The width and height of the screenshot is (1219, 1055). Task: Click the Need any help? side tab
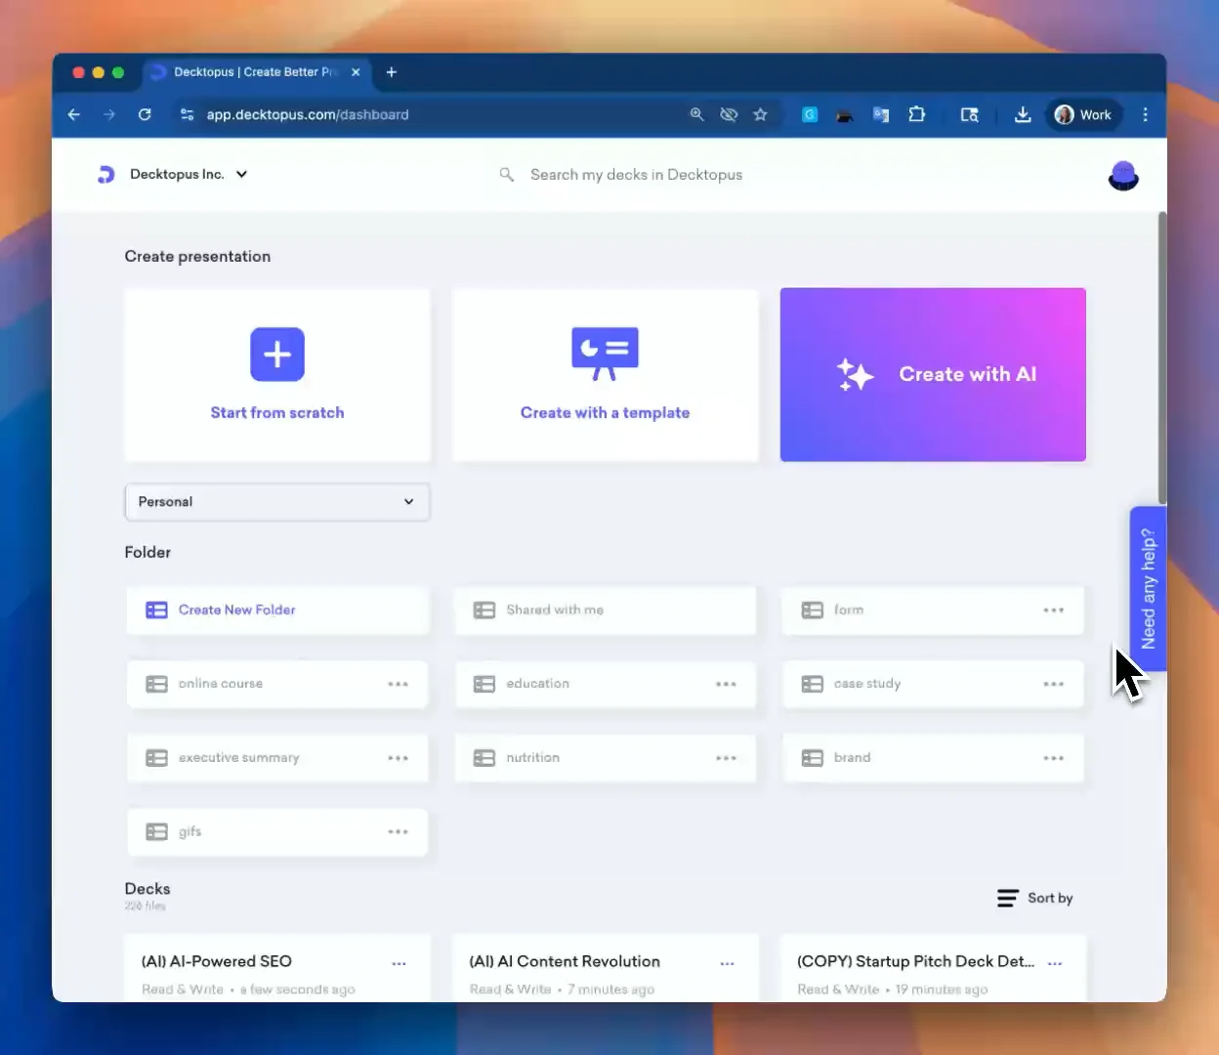[1148, 588]
